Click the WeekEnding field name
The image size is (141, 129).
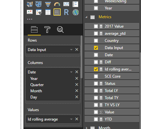click(116, 1)
